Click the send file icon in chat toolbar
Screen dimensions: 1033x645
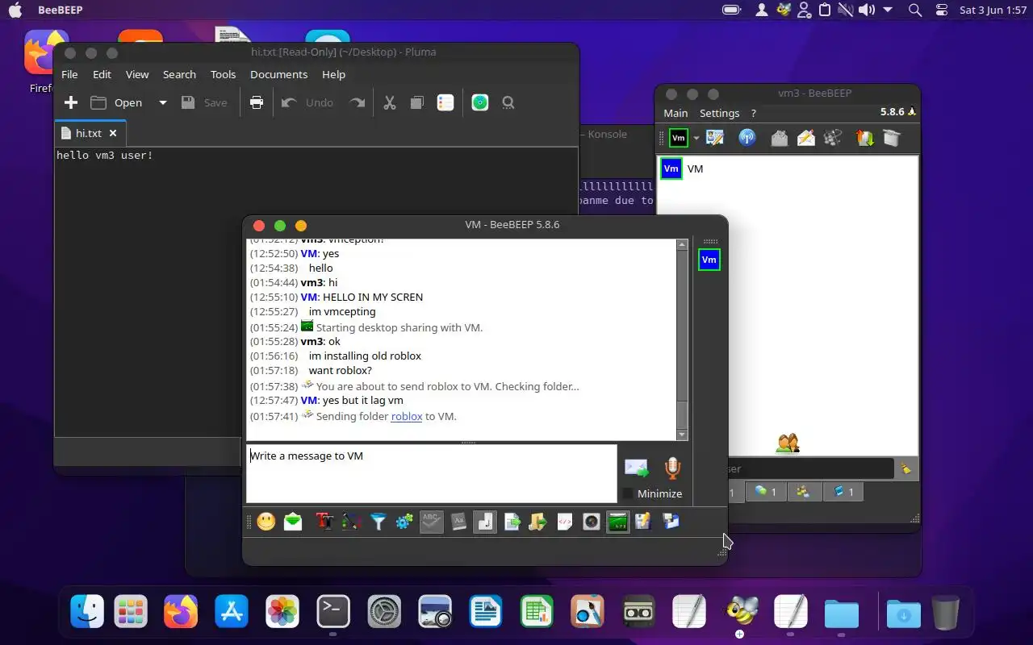tap(512, 522)
